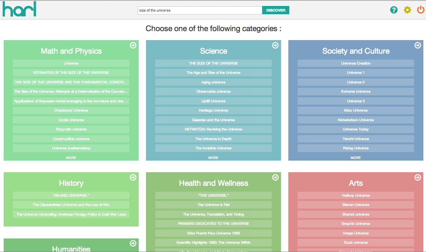Click the History category arrow icon
The image size is (426, 252).
pyautogui.click(x=133, y=177)
